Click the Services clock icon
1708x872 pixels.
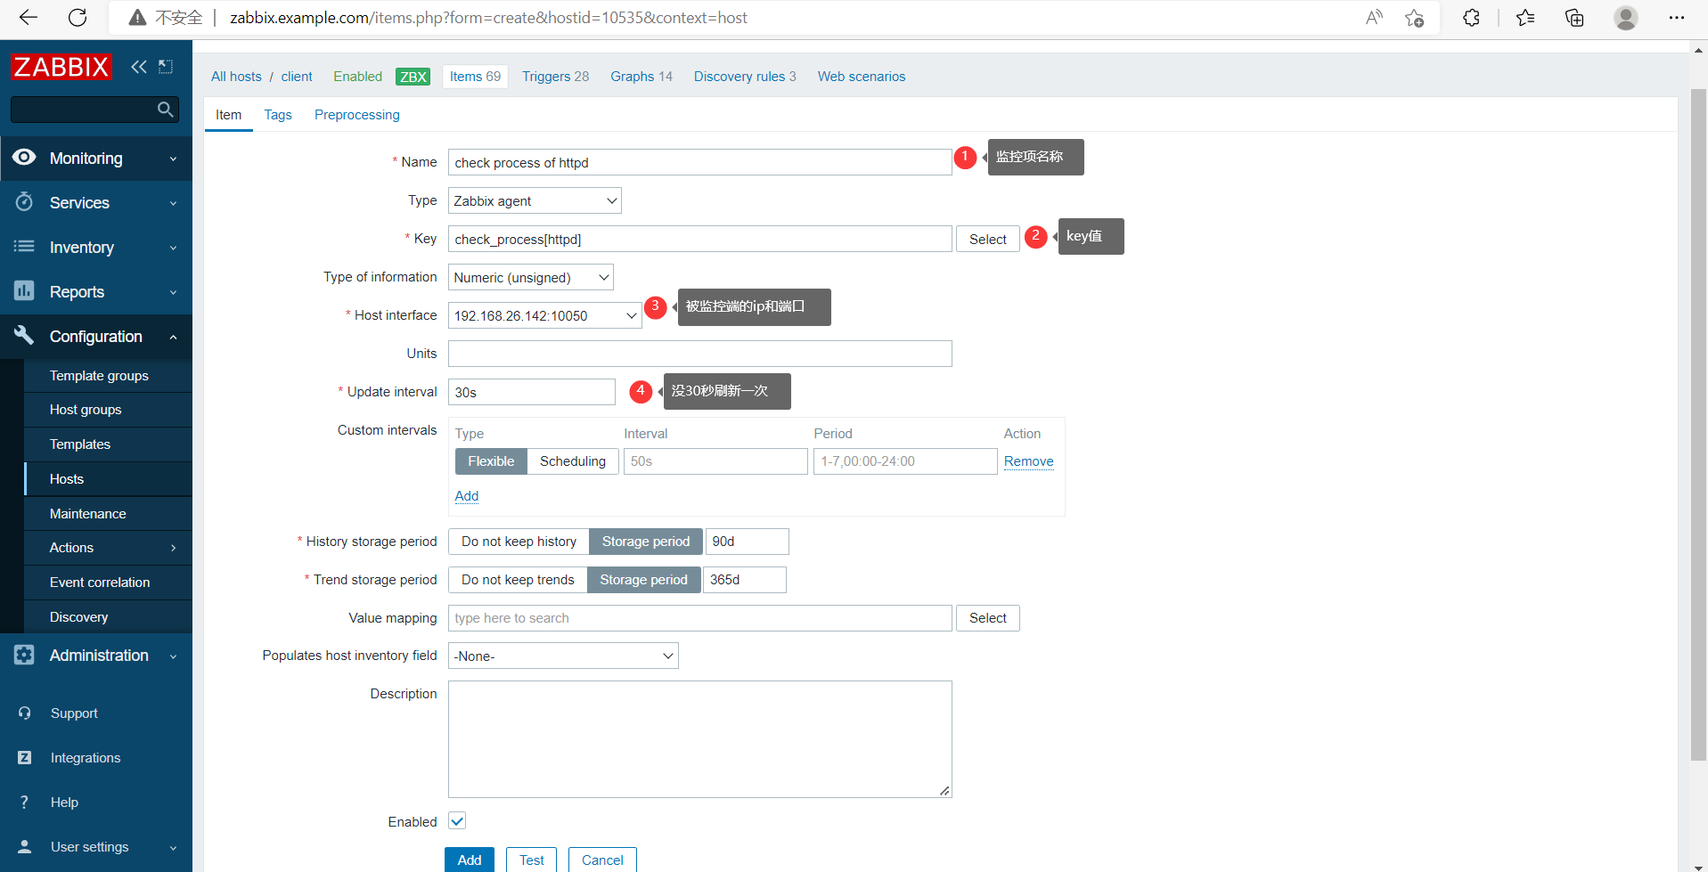coord(24,202)
